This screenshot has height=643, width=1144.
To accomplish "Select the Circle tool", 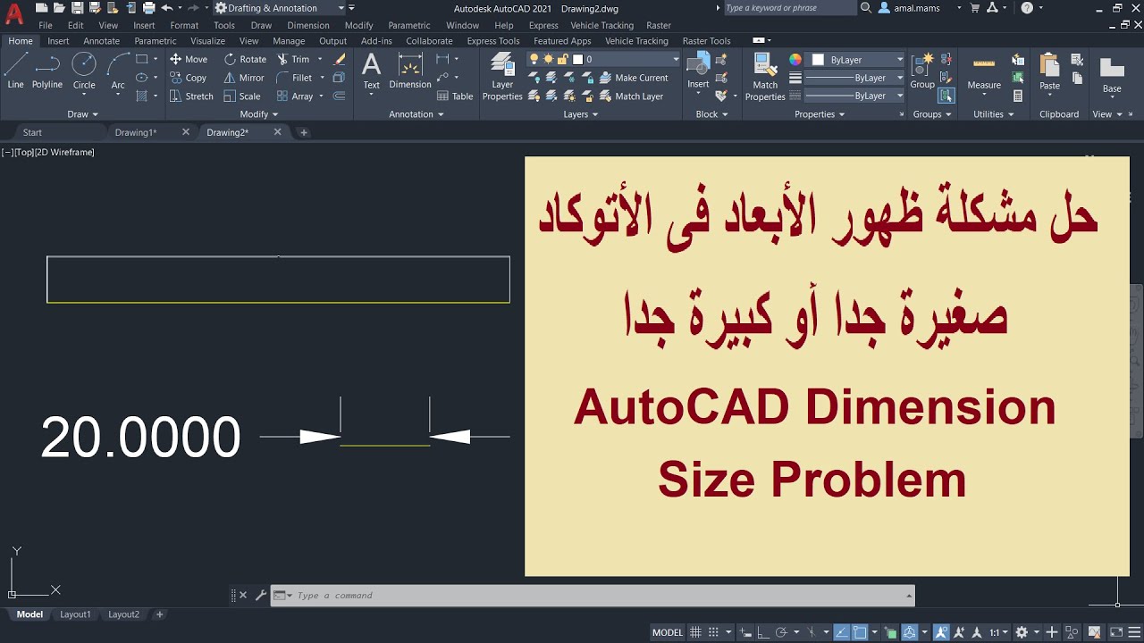I will click(x=84, y=70).
